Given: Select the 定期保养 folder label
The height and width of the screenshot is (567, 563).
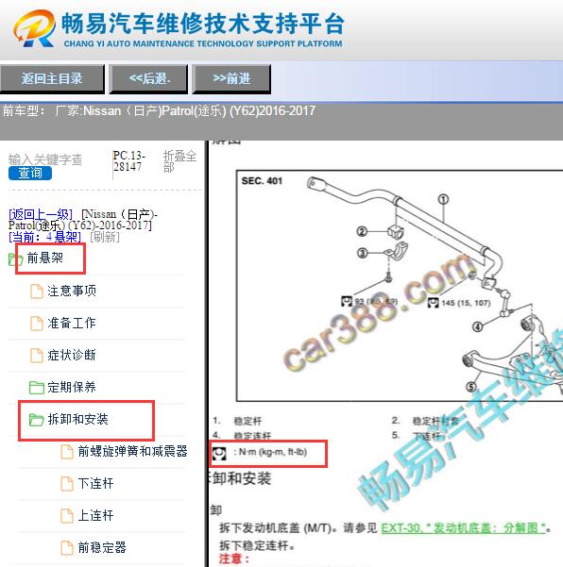Looking at the screenshot, I should 72,388.
